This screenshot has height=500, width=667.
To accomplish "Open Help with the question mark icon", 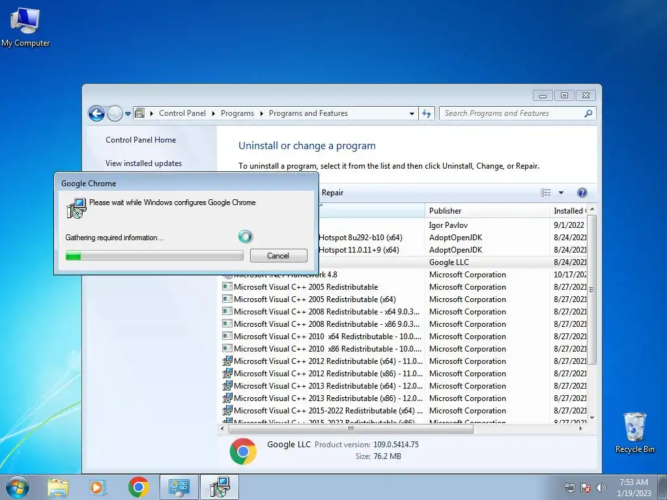I will (x=582, y=193).
